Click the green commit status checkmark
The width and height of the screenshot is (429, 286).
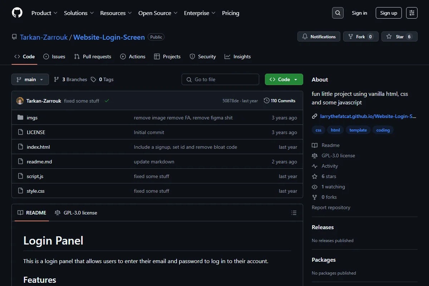click(x=107, y=101)
